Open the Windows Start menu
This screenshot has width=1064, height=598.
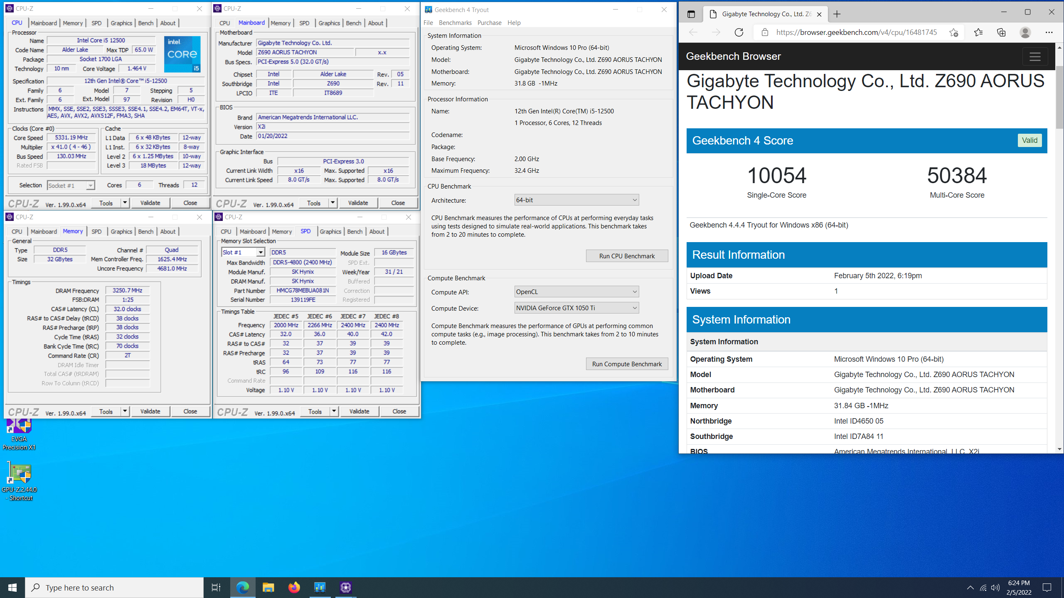pos(12,587)
